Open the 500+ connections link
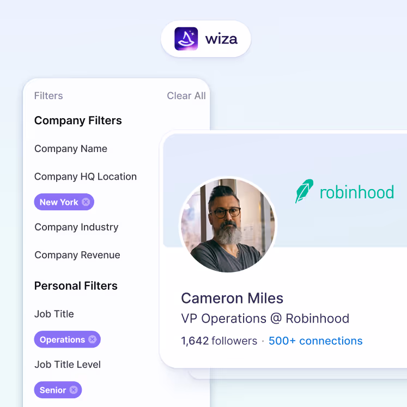The width and height of the screenshot is (407, 407). [315, 341]
